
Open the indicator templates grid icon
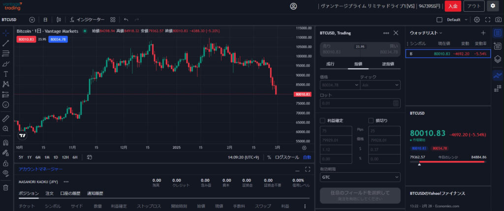[x=113, y=20]
